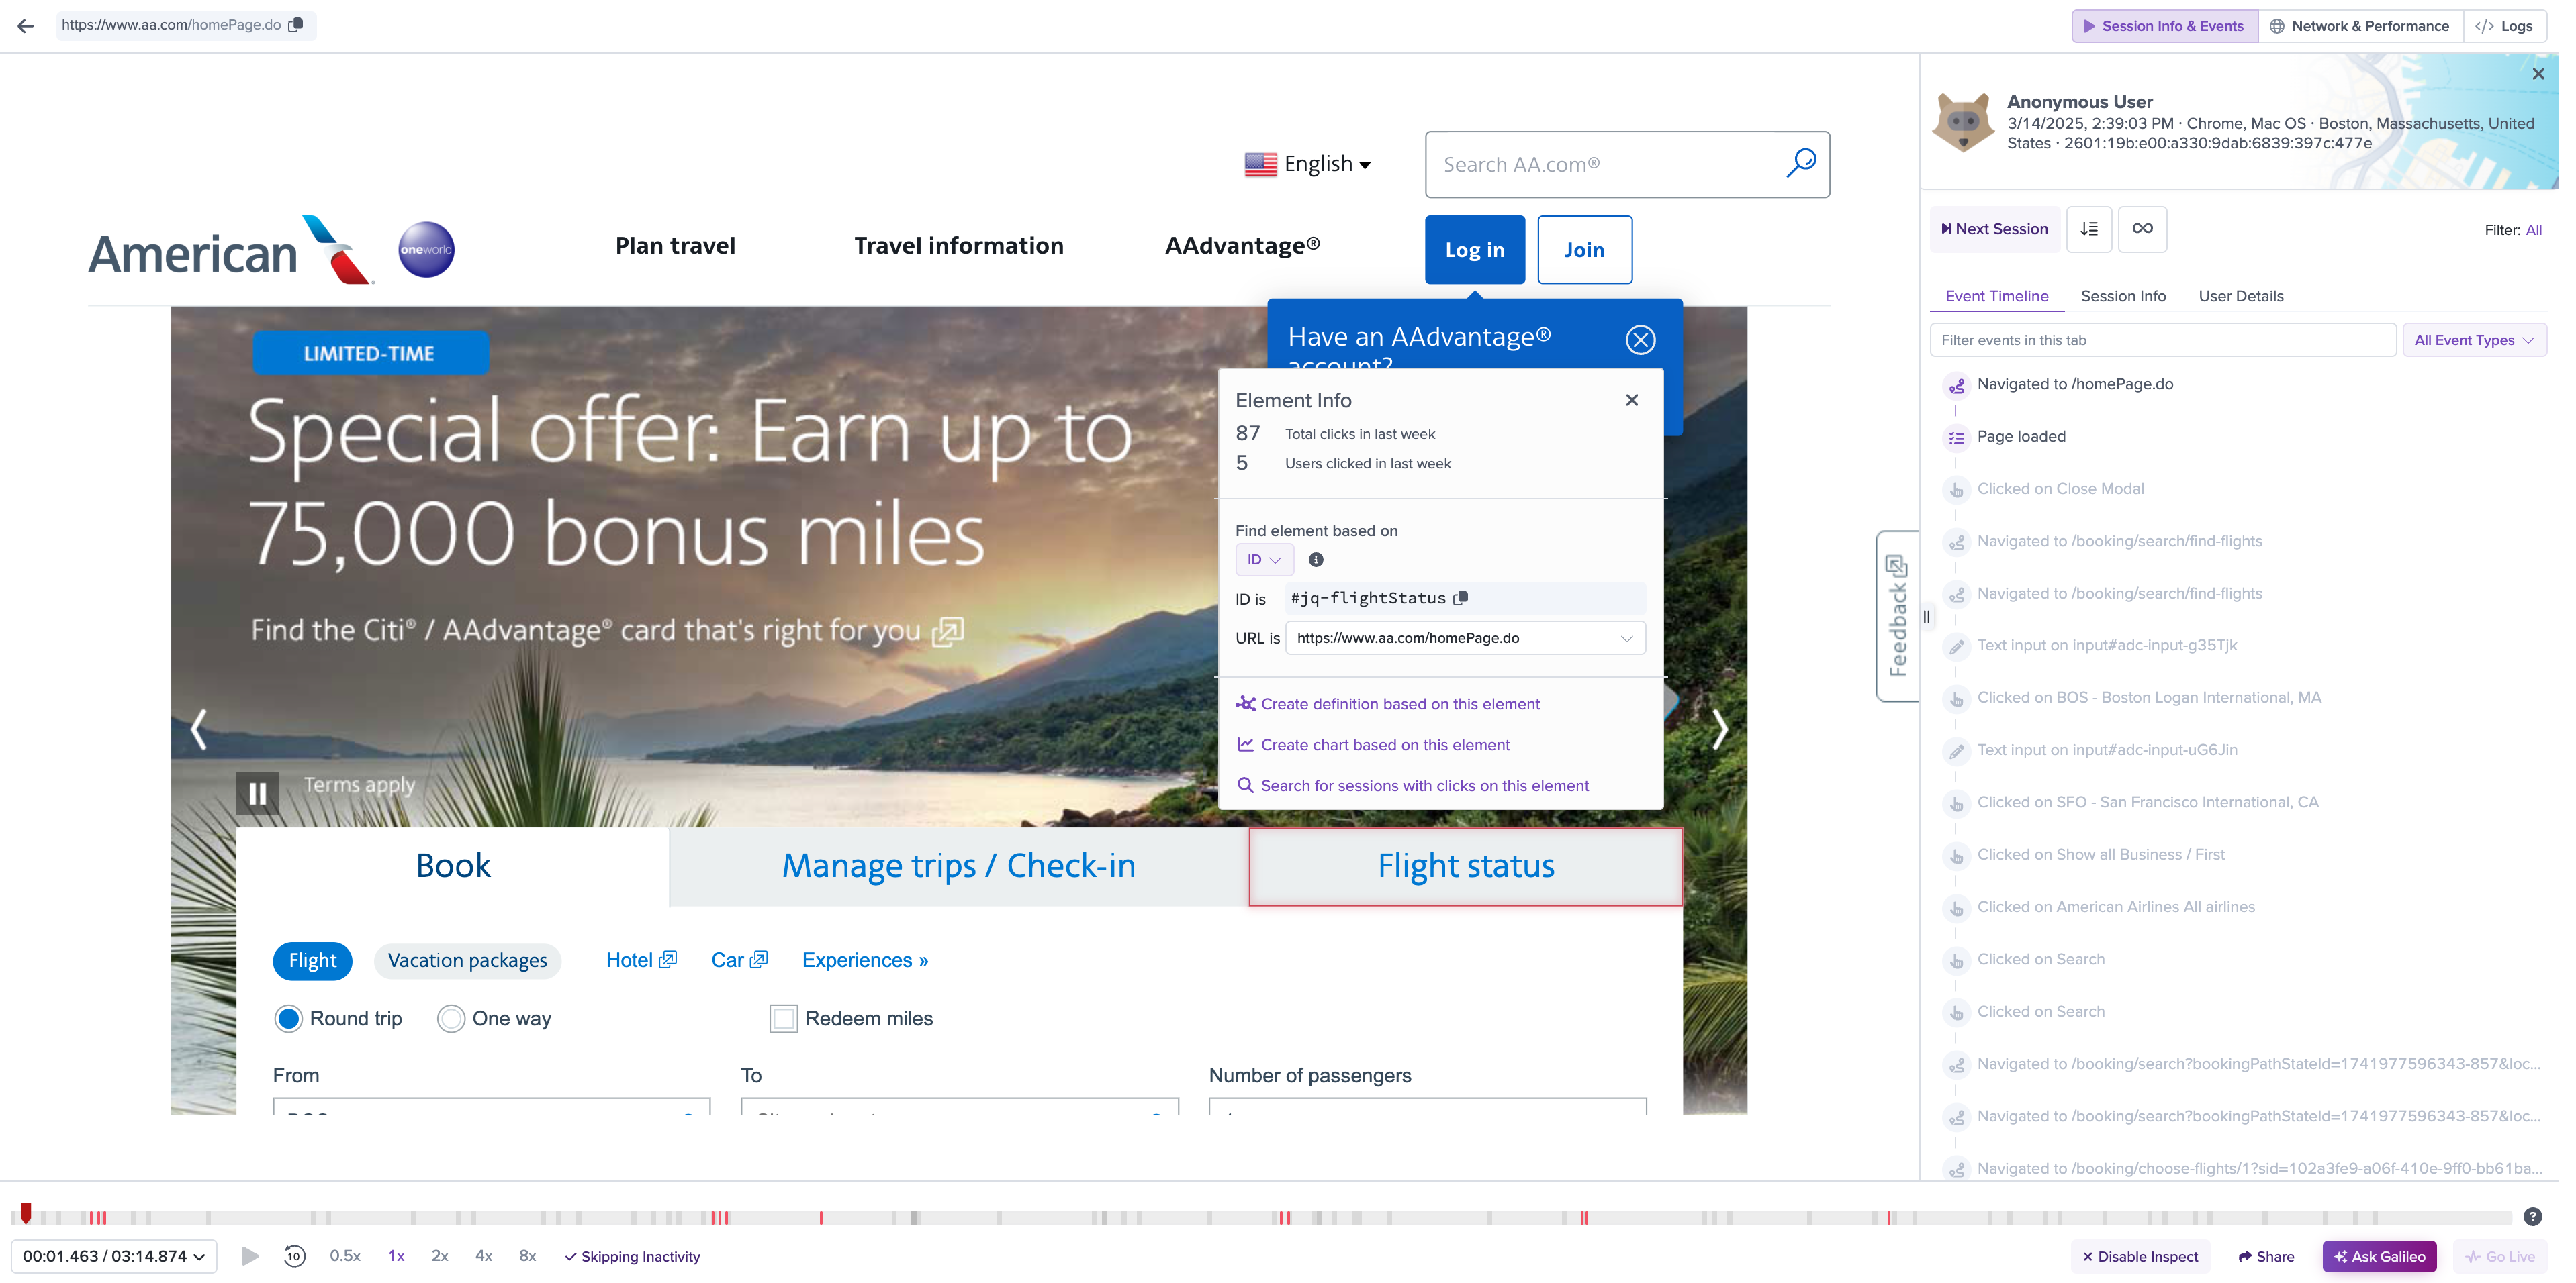Select the Book tab

pos(453,866)
